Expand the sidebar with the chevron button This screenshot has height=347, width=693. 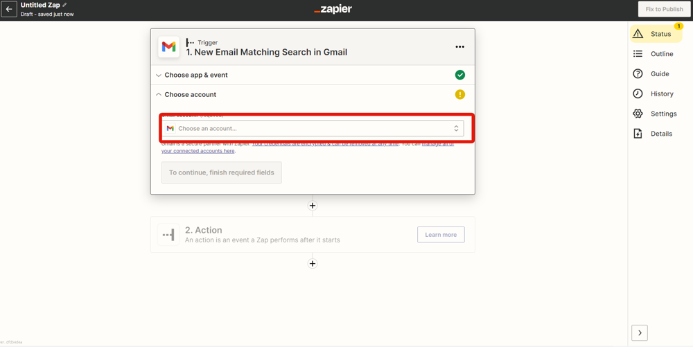pos(640,333)
